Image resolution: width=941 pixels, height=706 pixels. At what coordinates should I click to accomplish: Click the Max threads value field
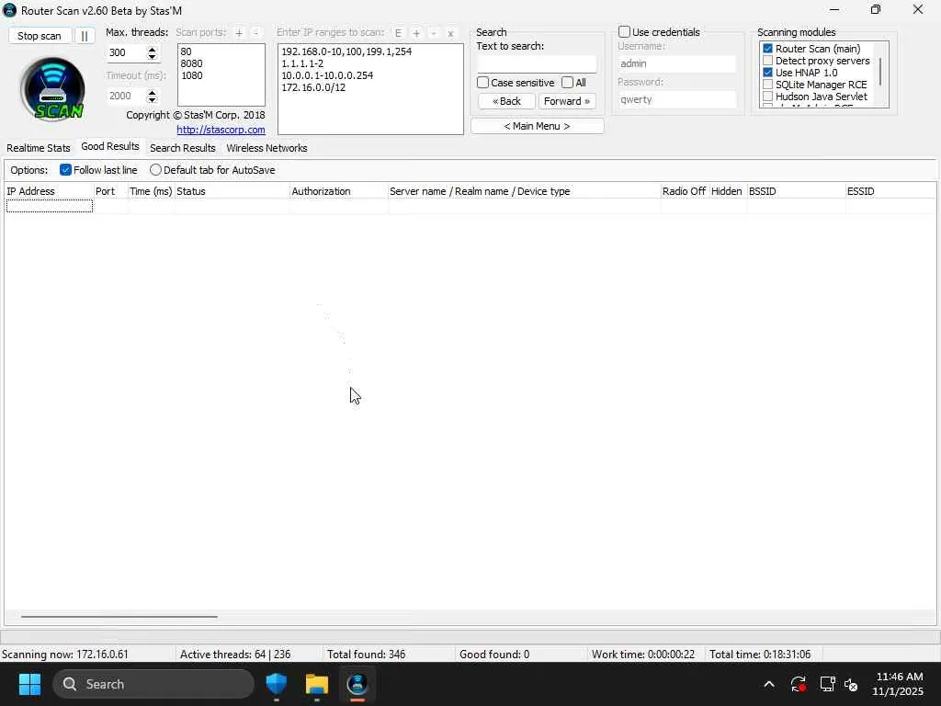tap(127, 52)
